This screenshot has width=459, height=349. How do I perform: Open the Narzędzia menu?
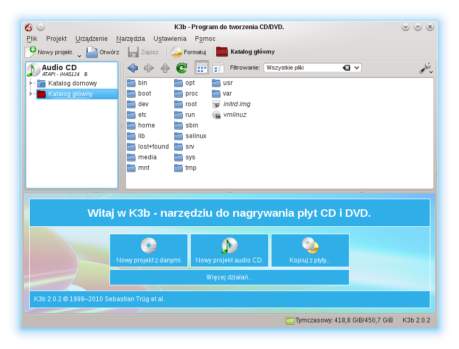click(x=131, y=39)
